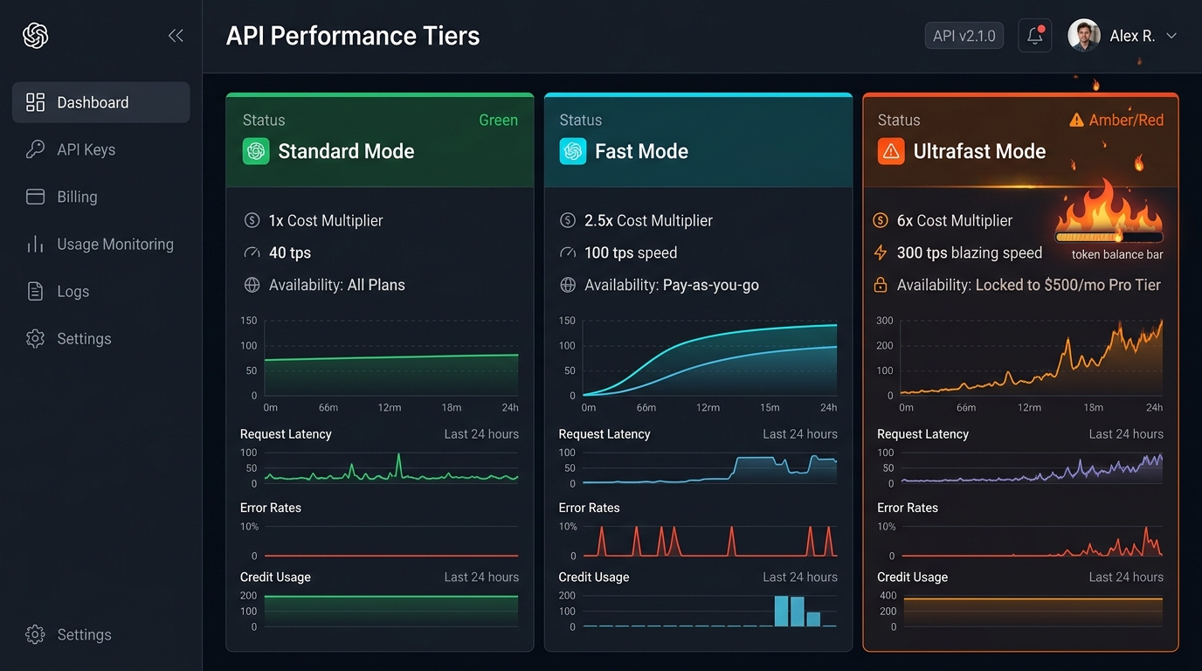Click Fast Mode Credit Usage bar chart

pyautogui.click(x=709, y=610)
